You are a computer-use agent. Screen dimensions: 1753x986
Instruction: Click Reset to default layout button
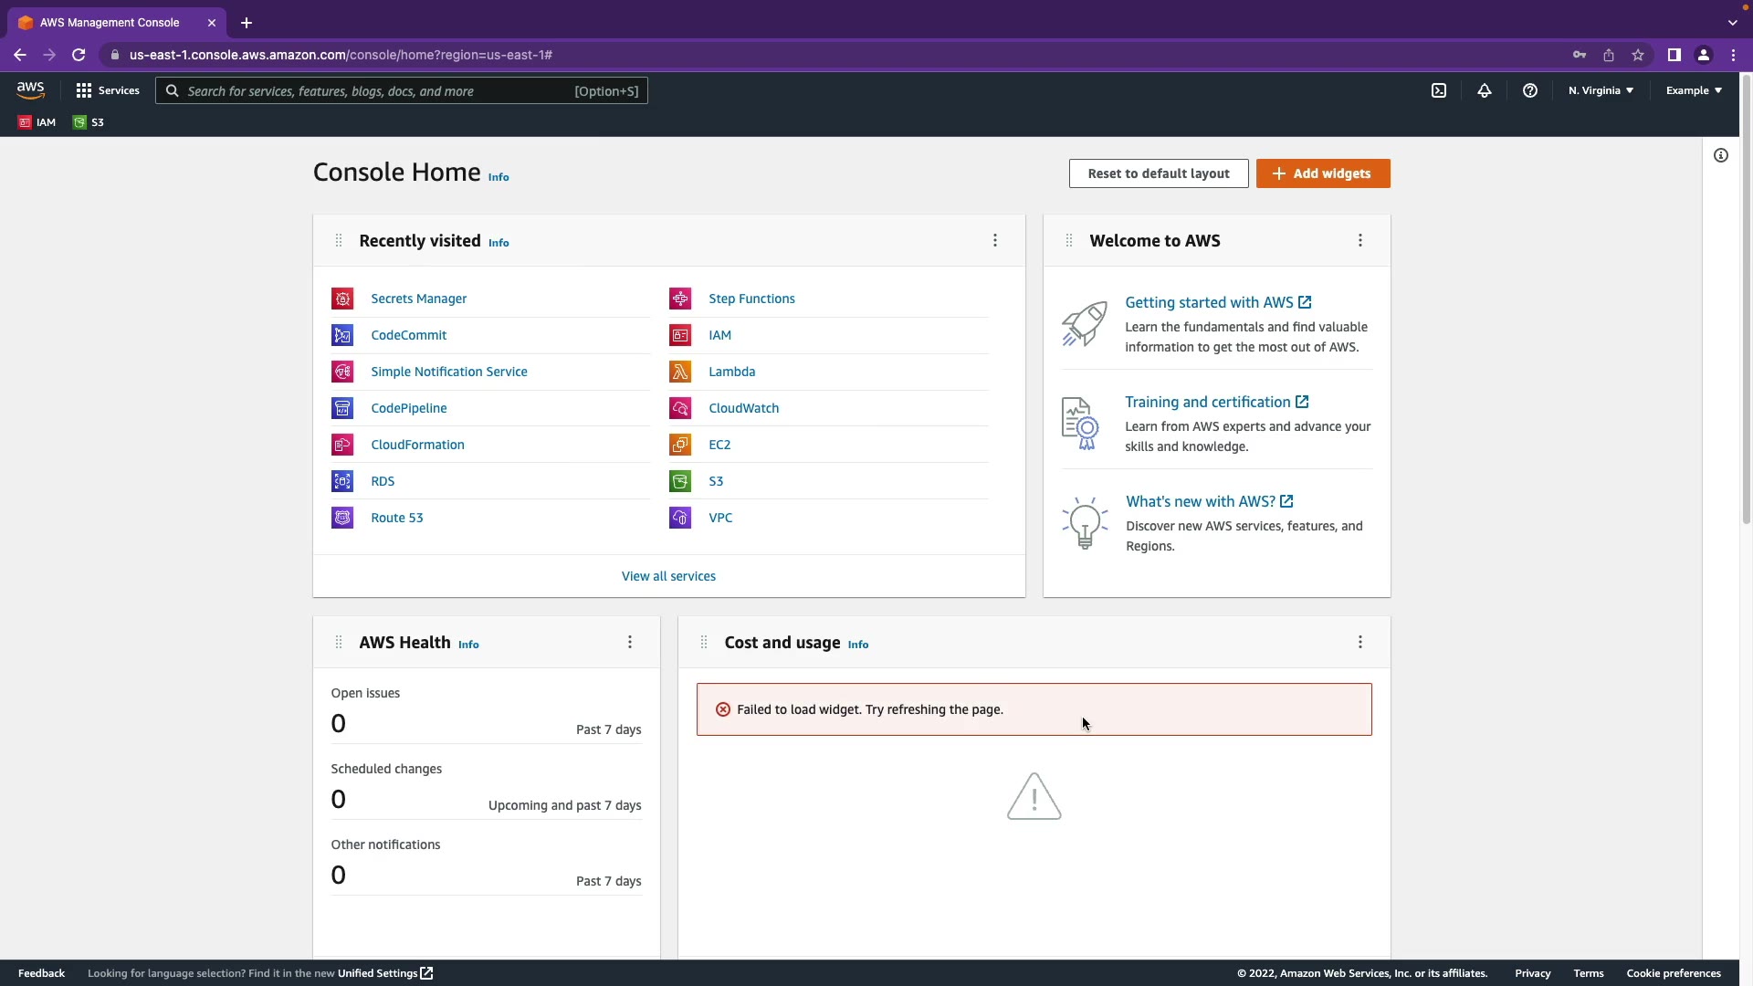1159,173
